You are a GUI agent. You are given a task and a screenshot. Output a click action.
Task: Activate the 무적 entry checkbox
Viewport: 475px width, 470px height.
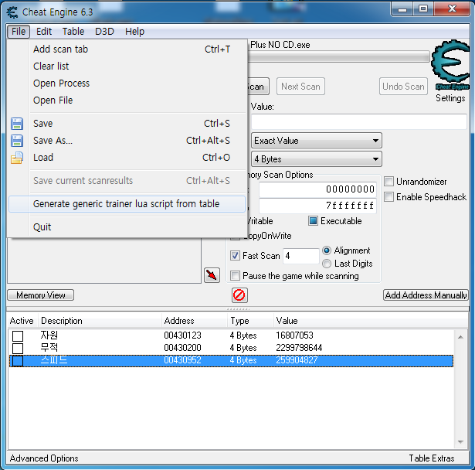click(18, 348)
